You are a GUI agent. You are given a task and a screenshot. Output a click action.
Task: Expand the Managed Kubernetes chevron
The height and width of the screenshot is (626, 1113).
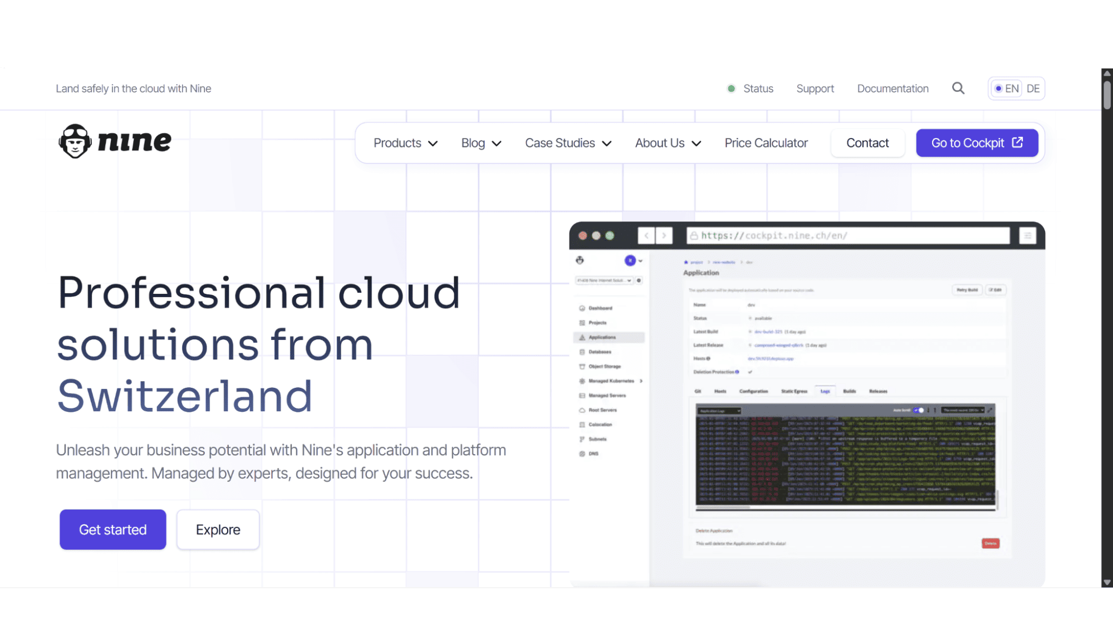click(641, 381)
